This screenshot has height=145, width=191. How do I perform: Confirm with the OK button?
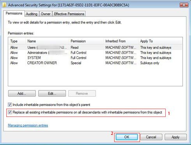127,137
